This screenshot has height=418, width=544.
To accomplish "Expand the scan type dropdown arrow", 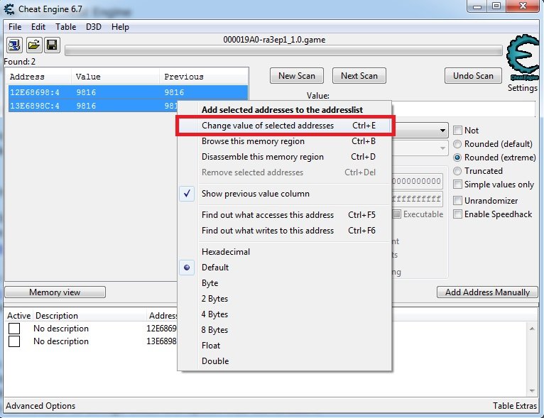I will 442,131.
